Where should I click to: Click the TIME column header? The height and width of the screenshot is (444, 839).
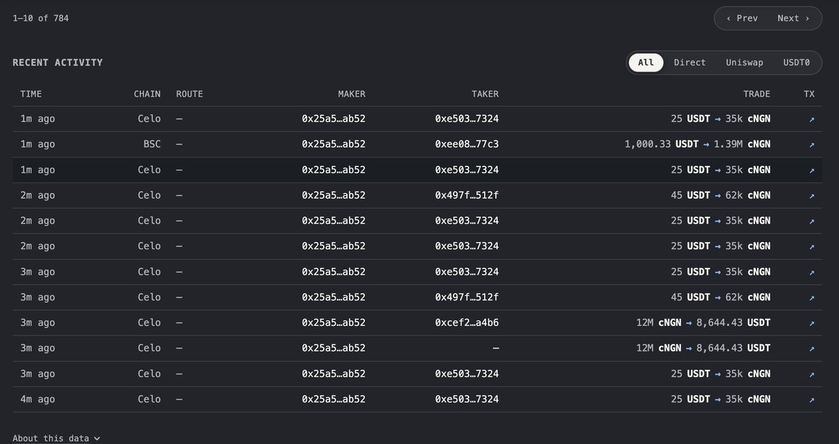(31, 94)
